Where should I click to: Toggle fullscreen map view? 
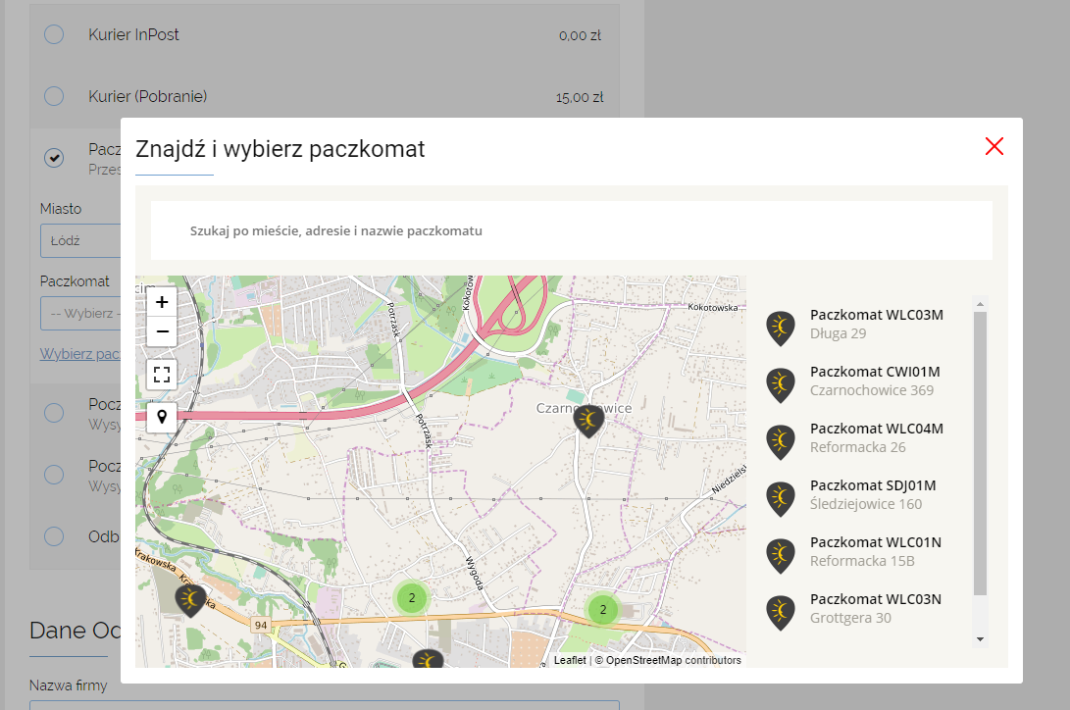(x=162, y=375)
